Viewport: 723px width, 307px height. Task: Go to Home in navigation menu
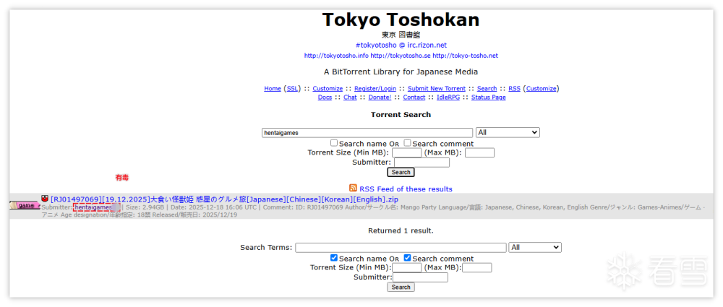(x=273, y=89)
